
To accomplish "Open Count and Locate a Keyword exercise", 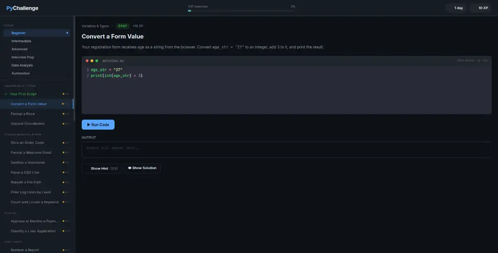I will 37,202.
